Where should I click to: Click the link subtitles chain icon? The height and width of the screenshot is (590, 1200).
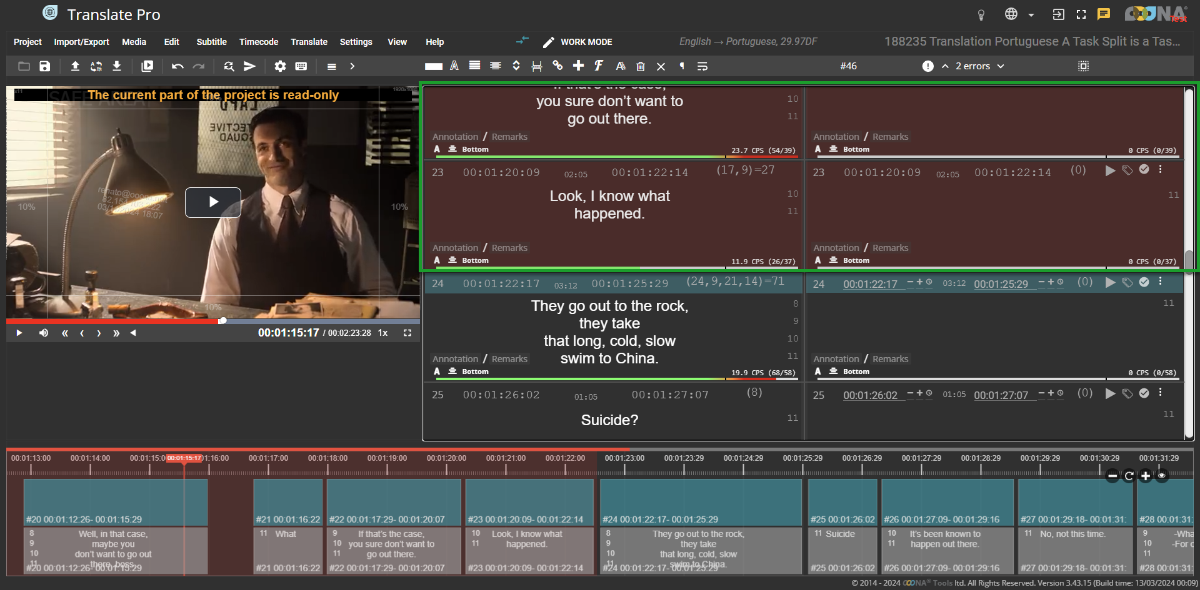click(557, 66)
